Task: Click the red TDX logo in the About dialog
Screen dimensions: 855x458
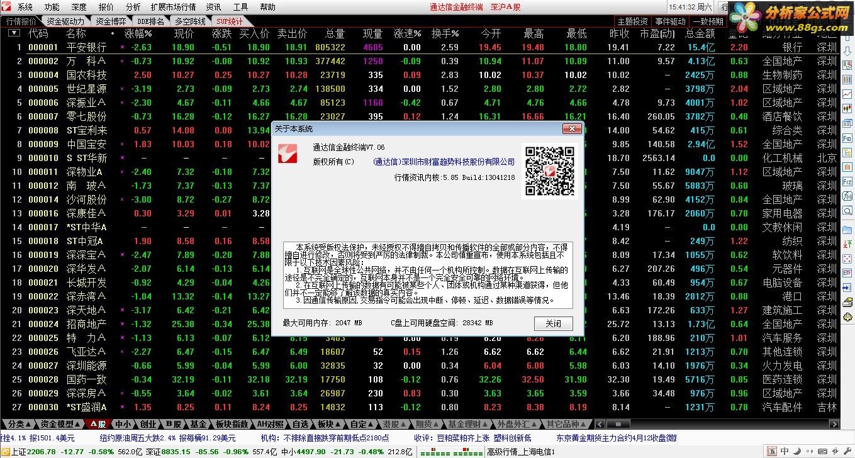Action: pyautogui.click(x=289, y=154)
